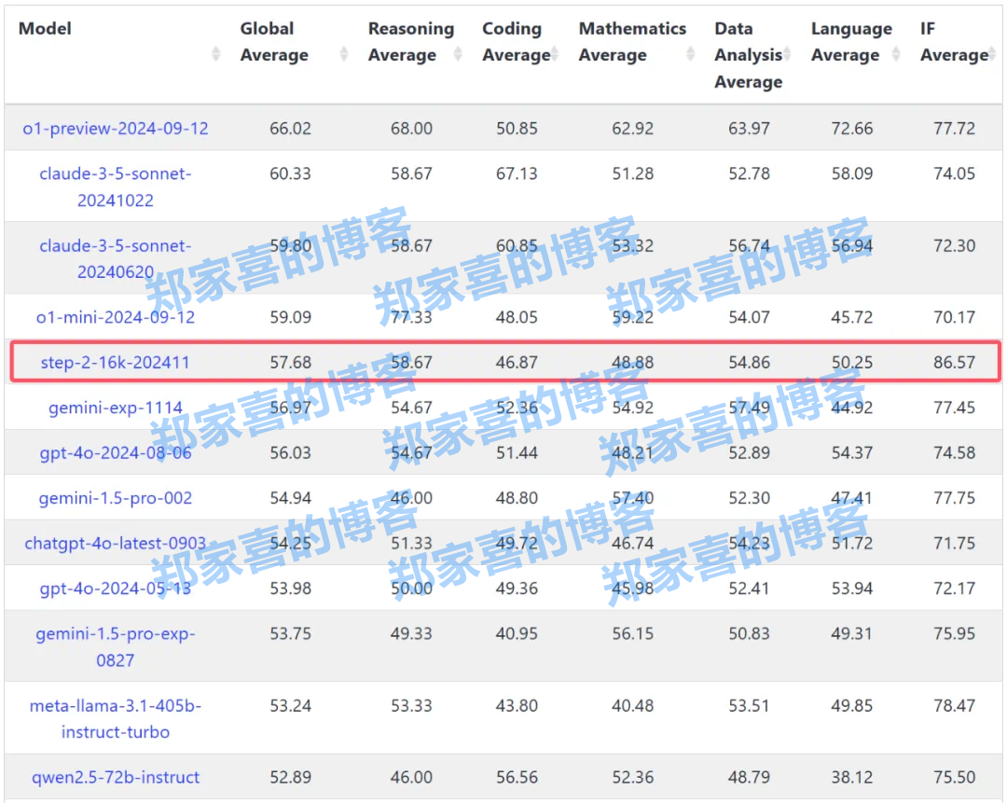The height and width of the screenshot is (803, 1007).
Task: Click Mathematics Average sort arrows
Action: click(691, 54)
